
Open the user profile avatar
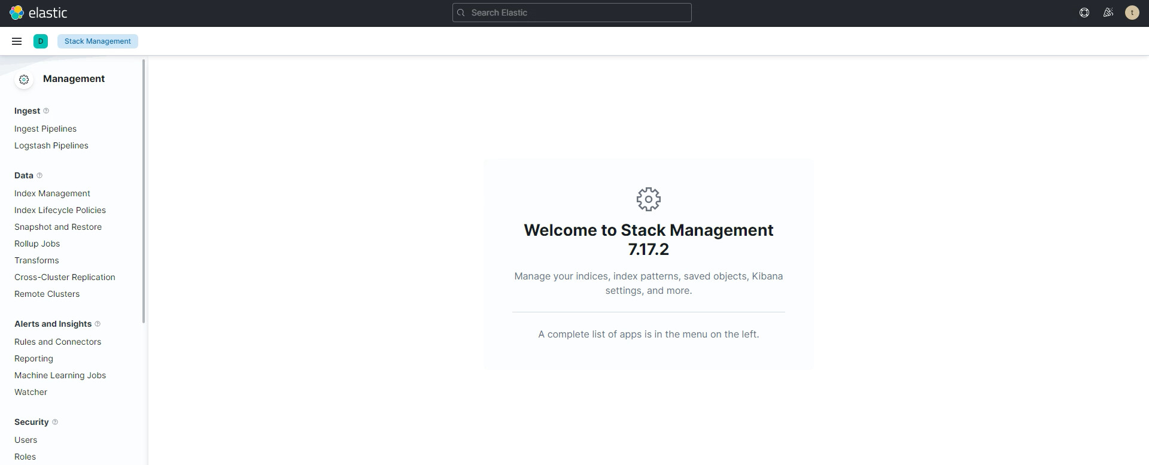[1132, 13]
